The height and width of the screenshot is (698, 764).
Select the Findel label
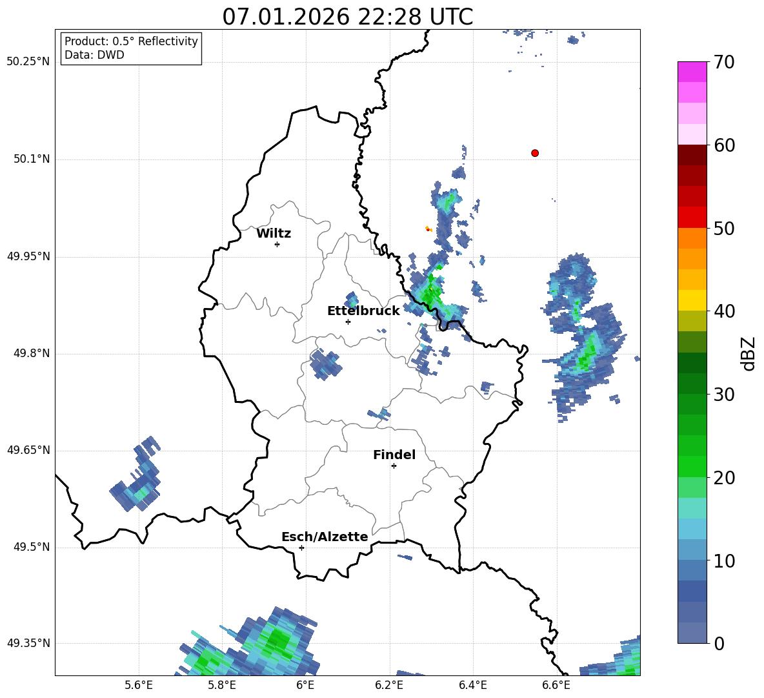coord(394,455)
